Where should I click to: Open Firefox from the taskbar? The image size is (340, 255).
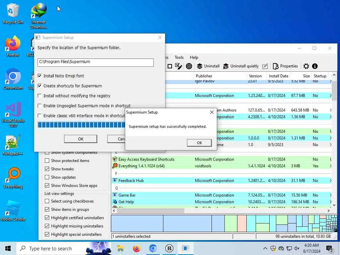[136, 248]
